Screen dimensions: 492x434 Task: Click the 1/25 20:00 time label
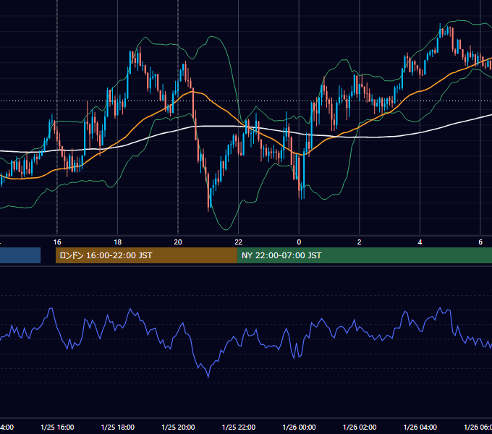click(178, 427)
